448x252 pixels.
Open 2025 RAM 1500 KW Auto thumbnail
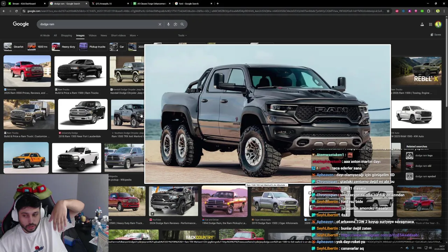pos(416,114)
